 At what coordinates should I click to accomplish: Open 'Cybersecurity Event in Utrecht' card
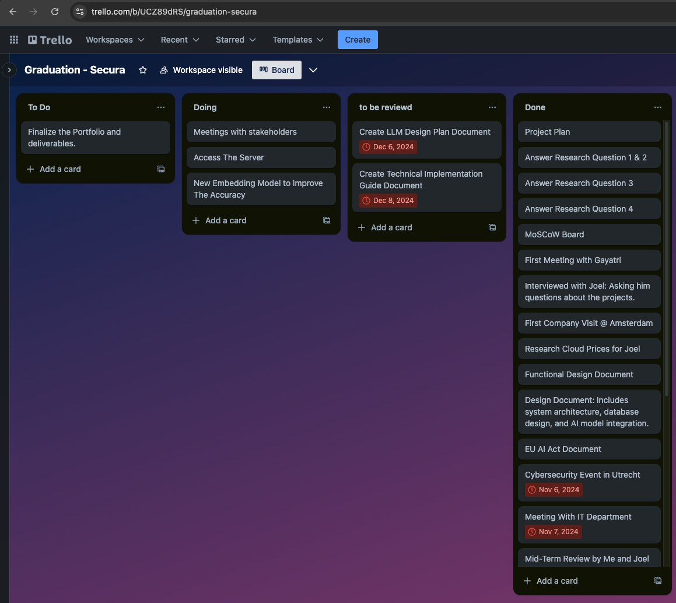click(x=589, y=482)
